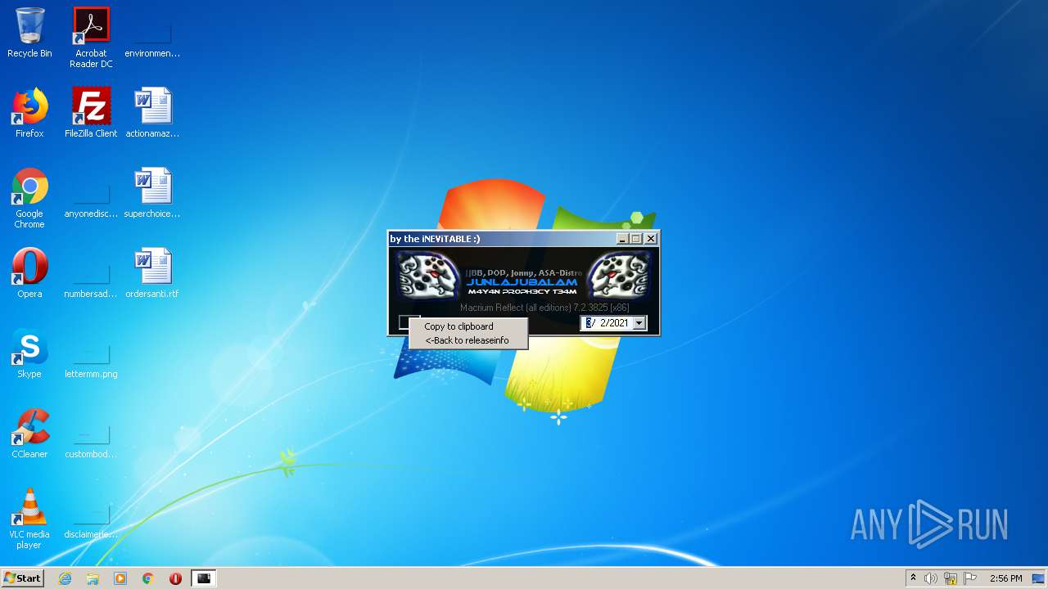
Task: Launch Skype from the desktop
Action: coord(29,353)
